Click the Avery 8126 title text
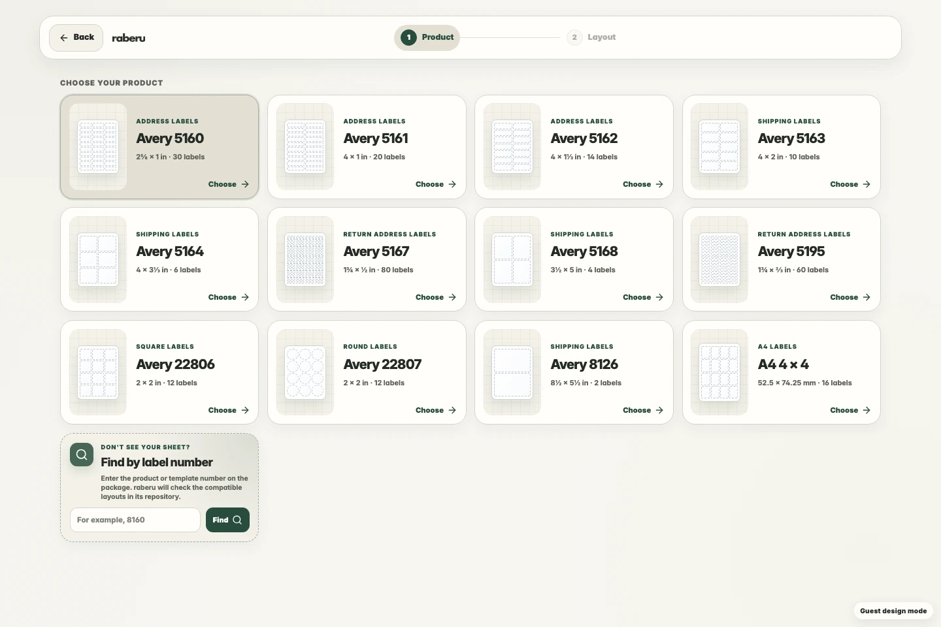Image resolution: width=941 pixels, height=627 pixels. 584,364
